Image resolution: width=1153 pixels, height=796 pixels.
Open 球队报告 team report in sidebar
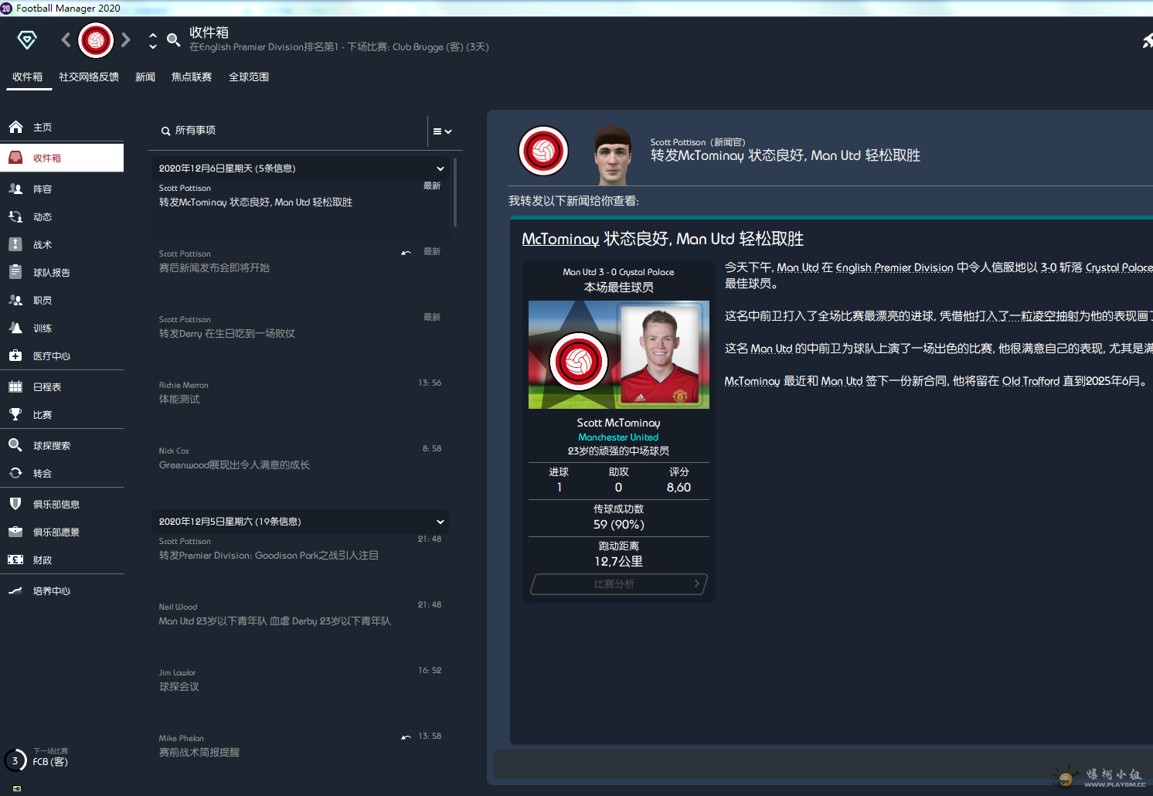click(x=62, y=272)
